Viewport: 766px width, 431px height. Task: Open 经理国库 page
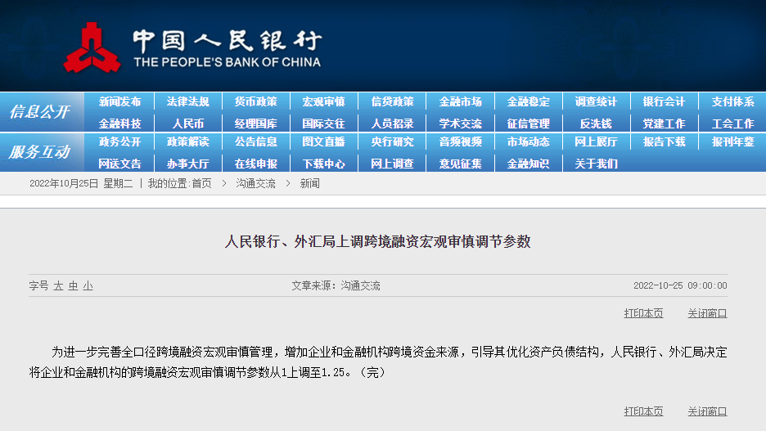click(x=255, y=123)
